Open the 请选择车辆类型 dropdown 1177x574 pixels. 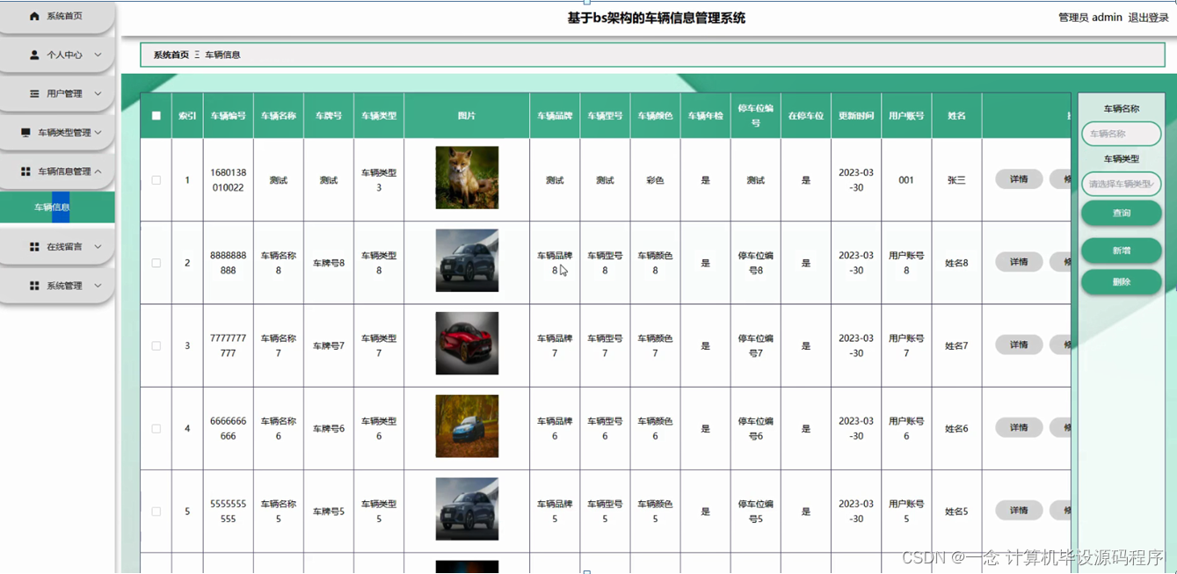pyautogui.click(x=1121, y=185)
